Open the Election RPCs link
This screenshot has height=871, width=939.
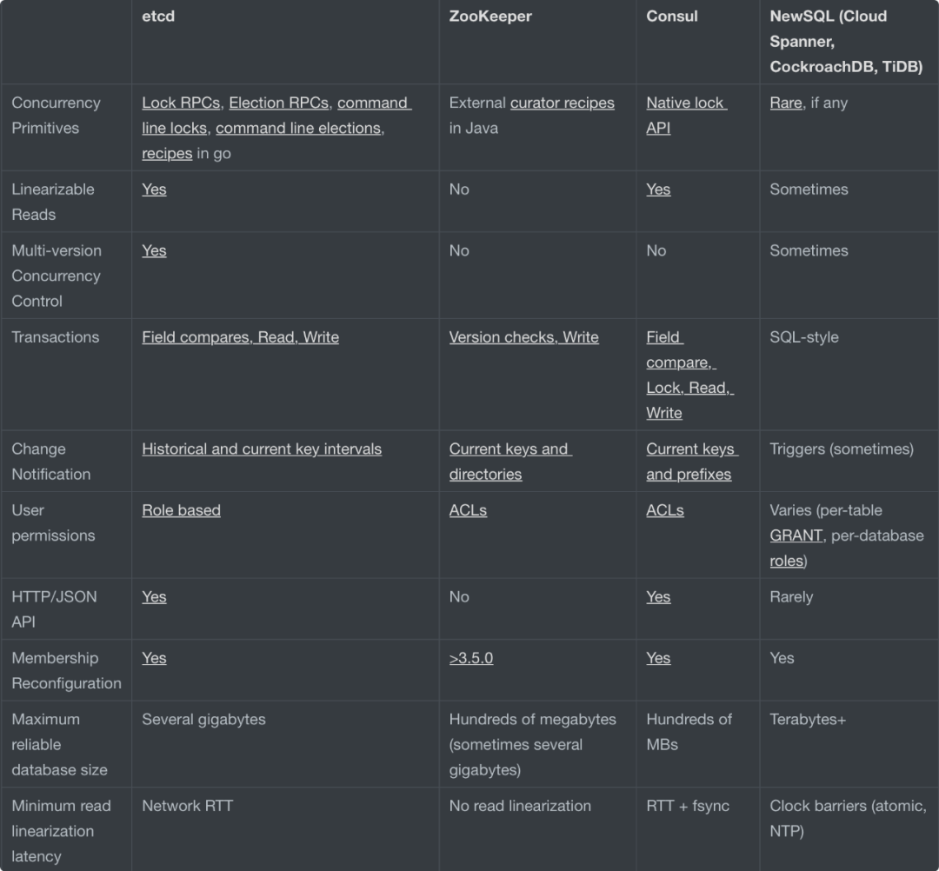[x=278, y=103]
